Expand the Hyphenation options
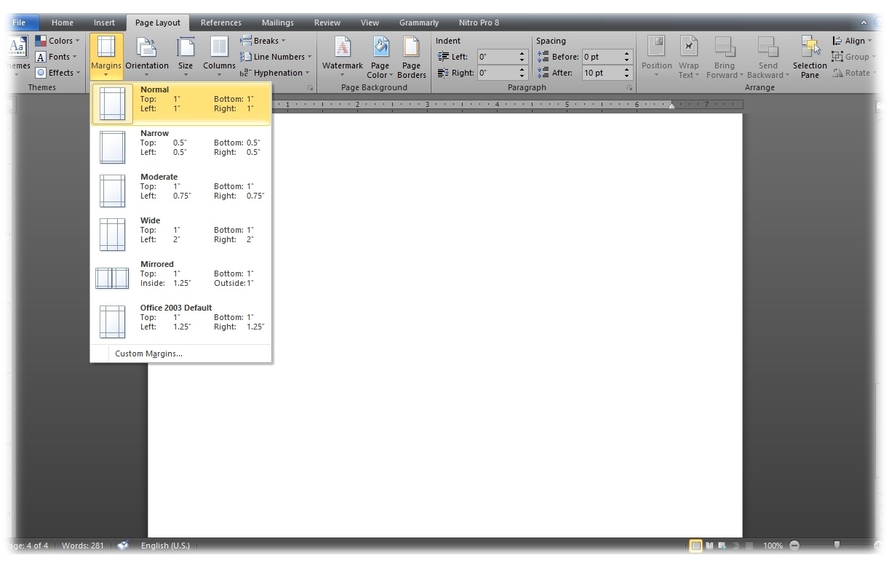Viewport: 889px width, 563px height. point(275,73)
